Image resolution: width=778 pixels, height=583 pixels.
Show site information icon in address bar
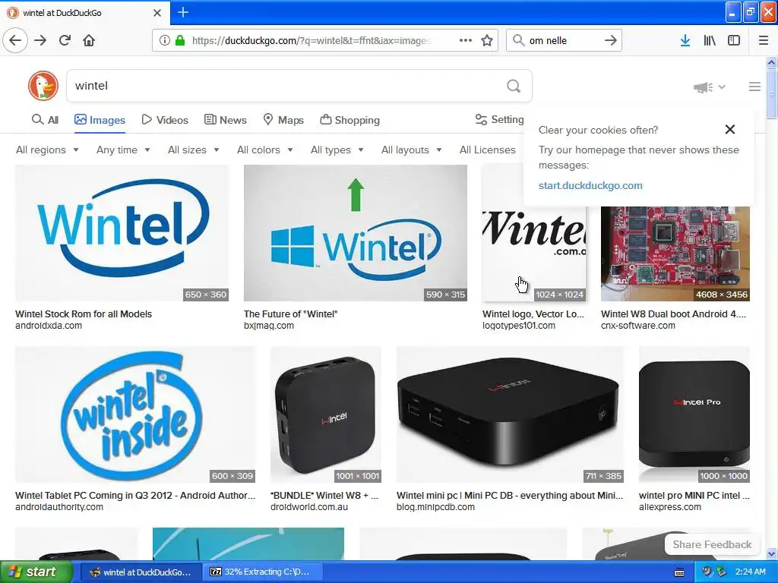pos(165,41)
